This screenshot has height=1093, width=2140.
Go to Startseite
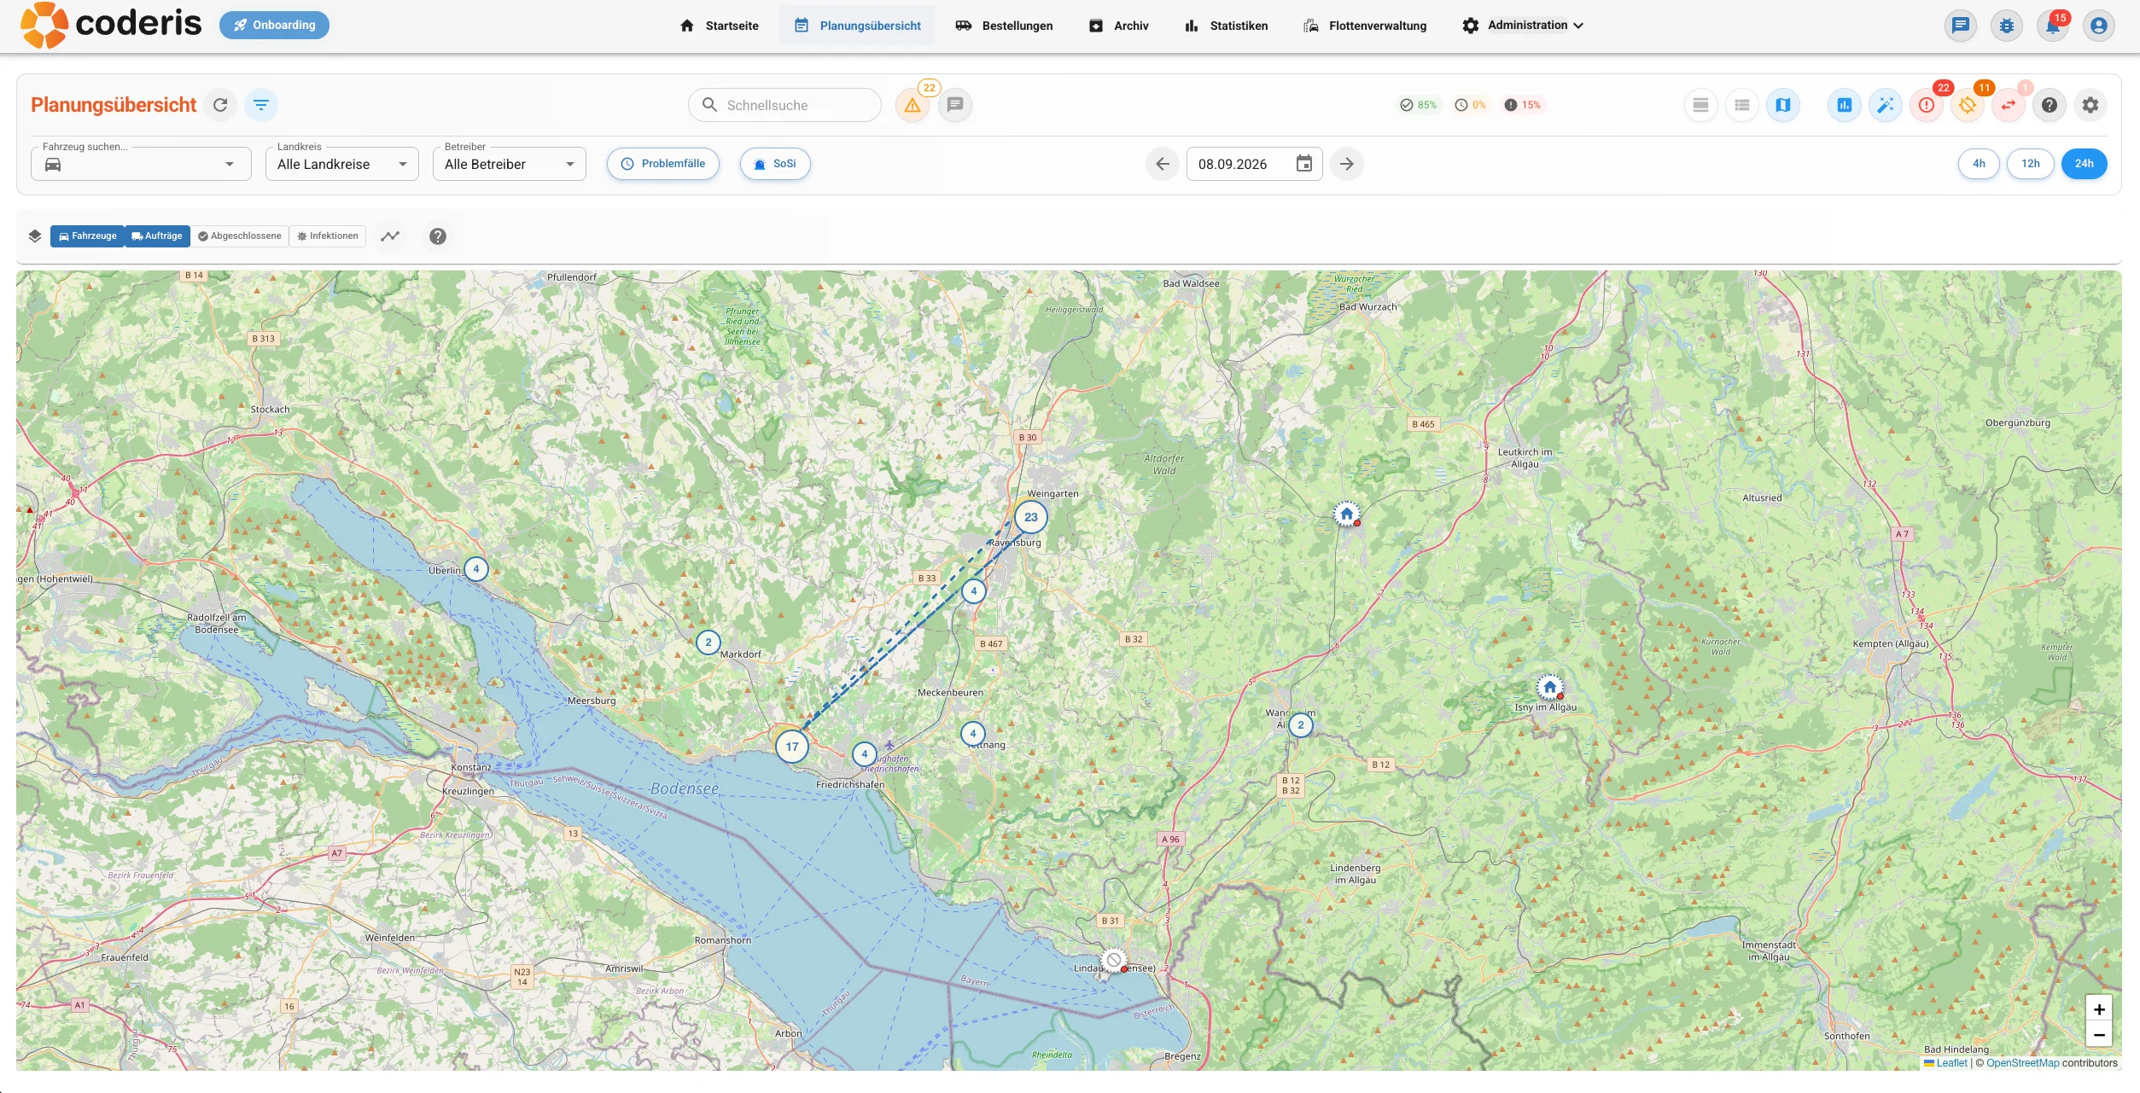click(x=719, y=26)
